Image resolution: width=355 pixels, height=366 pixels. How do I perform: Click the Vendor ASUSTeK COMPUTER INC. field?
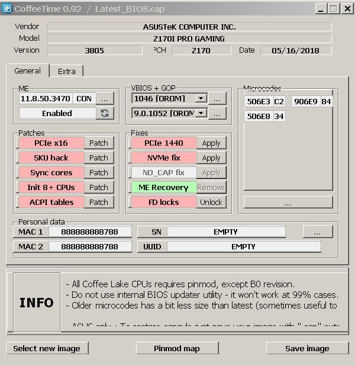coord(189,27)
